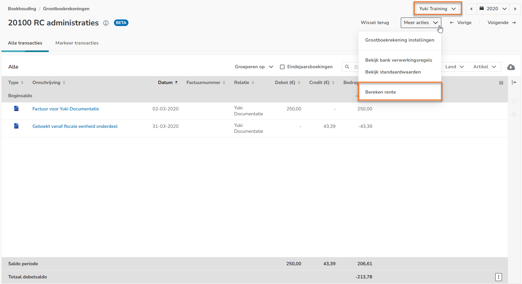Open the Artikel filter dropdown
522x284 pixels.
[484, 67]
